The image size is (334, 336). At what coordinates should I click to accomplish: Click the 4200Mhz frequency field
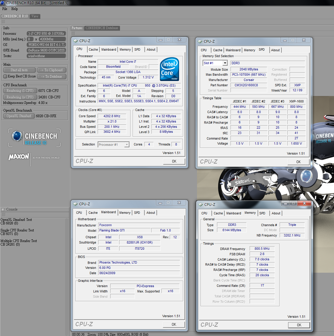52,39
